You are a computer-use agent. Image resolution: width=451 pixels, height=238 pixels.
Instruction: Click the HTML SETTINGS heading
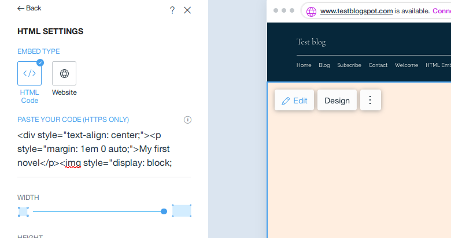(50, 31)
